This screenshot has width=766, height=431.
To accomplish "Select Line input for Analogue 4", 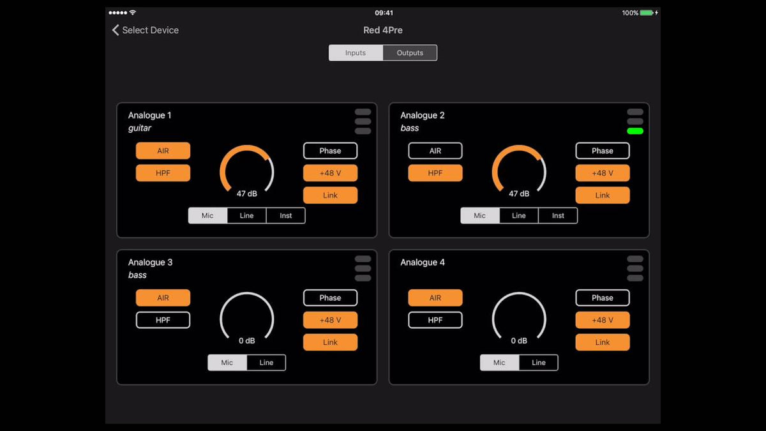I will [x=539, y=363].
